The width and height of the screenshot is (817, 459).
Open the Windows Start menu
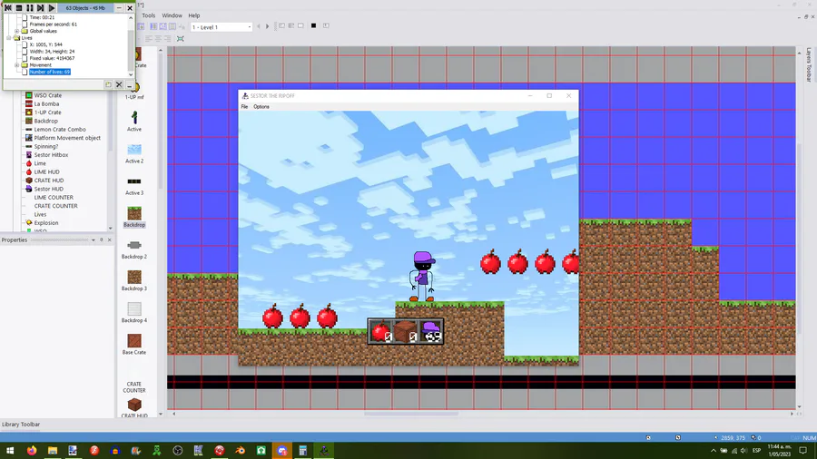[10, 450]
